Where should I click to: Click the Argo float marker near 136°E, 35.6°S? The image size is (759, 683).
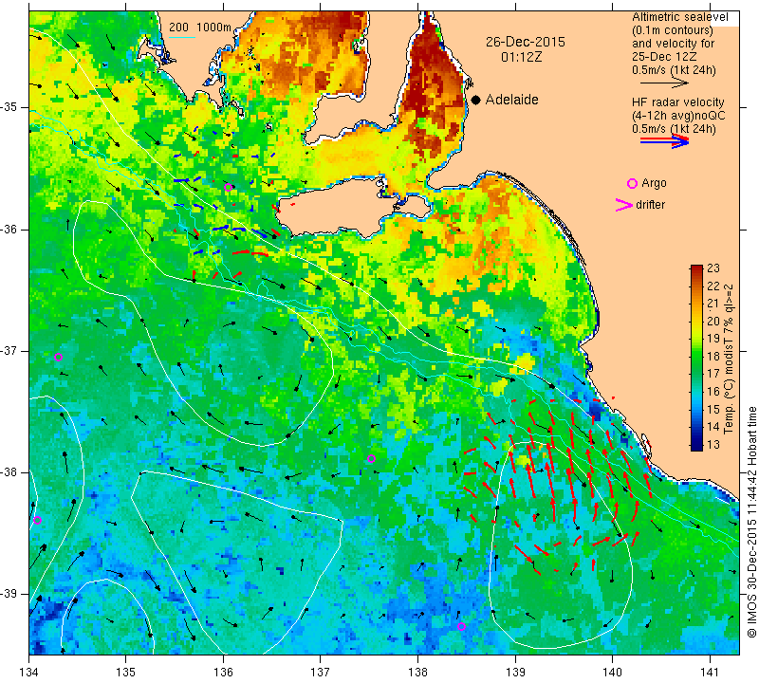(229, 187)
